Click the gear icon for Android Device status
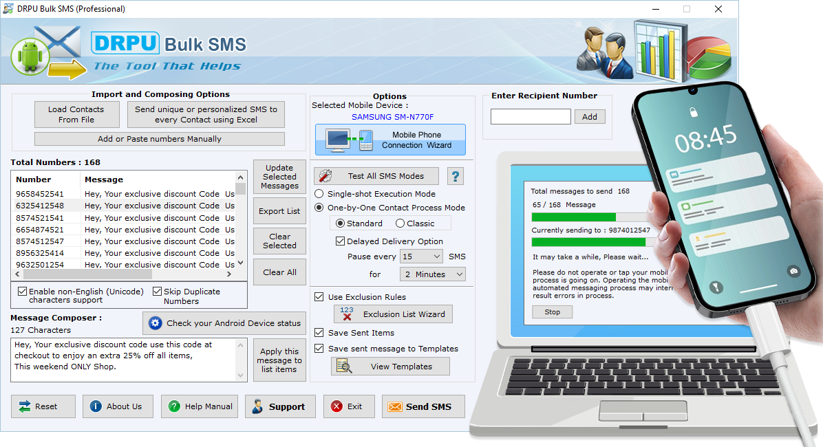This screenshot has height=447, width=823. click(x=156, y=323)
